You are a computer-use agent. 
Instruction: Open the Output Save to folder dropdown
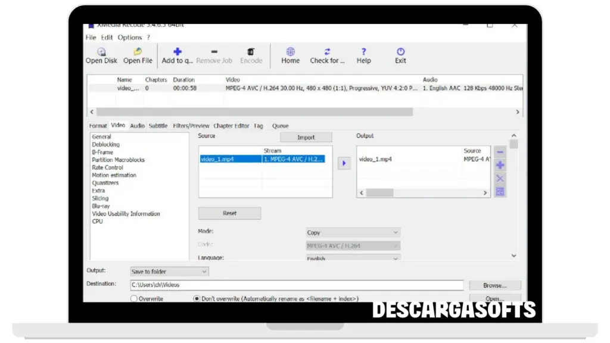point(169,272)
